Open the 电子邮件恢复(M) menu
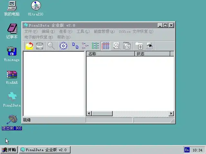This screenshot has width=206, height=154. click(39, 37)
